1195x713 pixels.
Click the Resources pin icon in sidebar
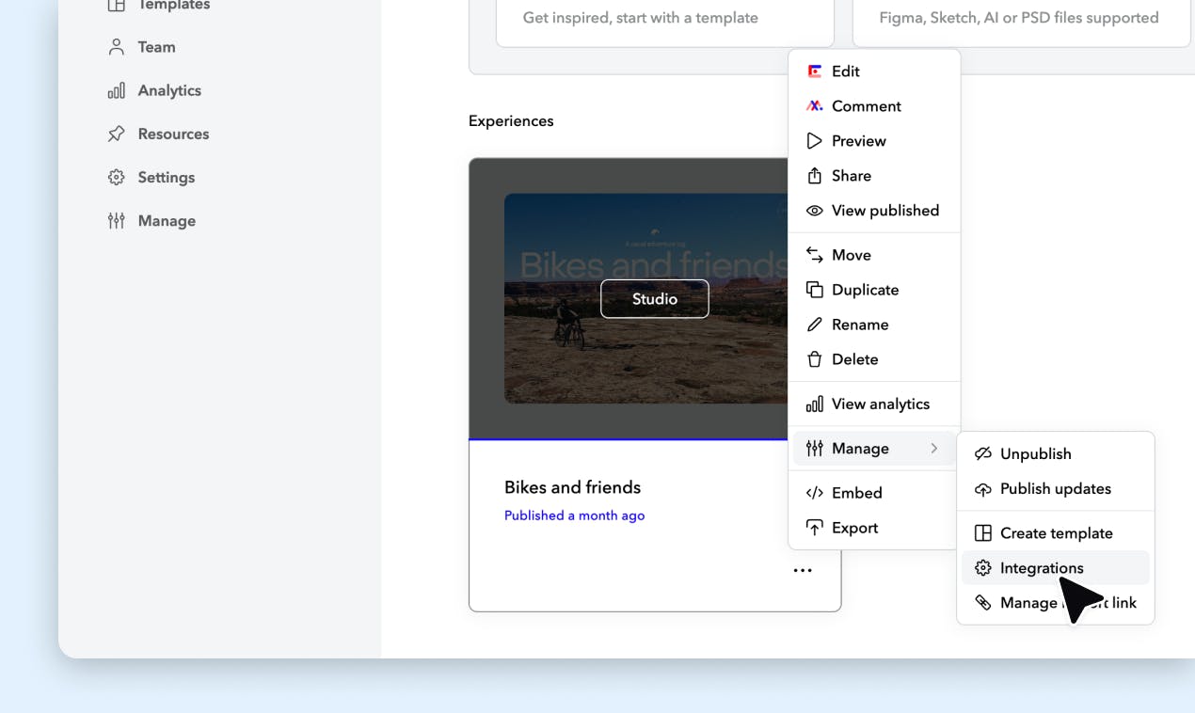point(117,134)
